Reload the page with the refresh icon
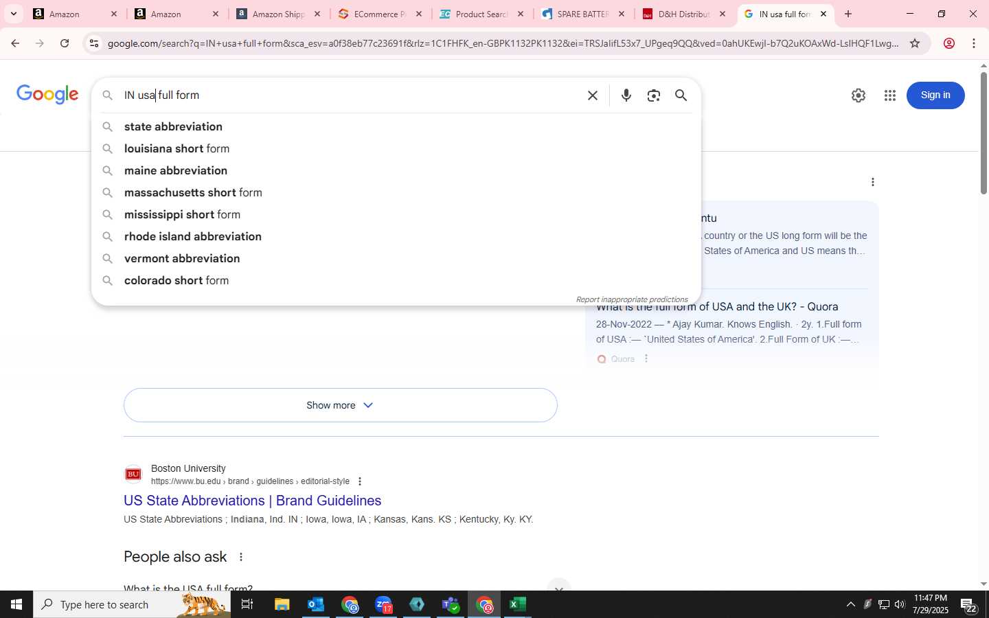 65,43
